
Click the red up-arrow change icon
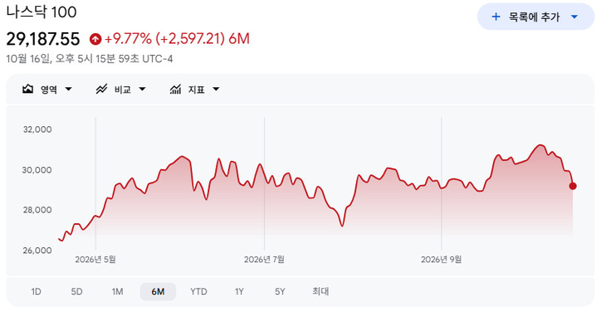click(x=95, y=39)
